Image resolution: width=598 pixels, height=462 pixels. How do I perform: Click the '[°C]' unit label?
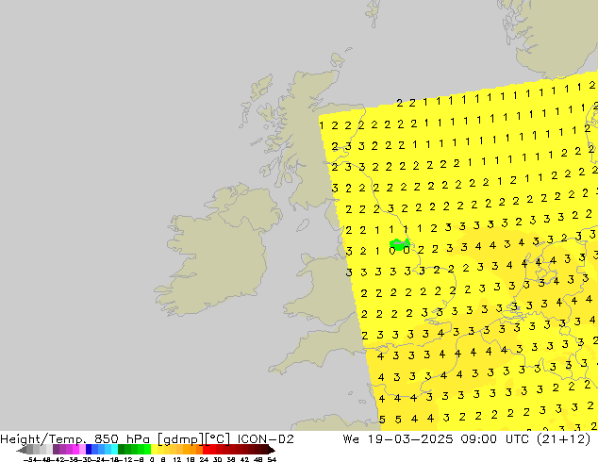tap(218, 439)
